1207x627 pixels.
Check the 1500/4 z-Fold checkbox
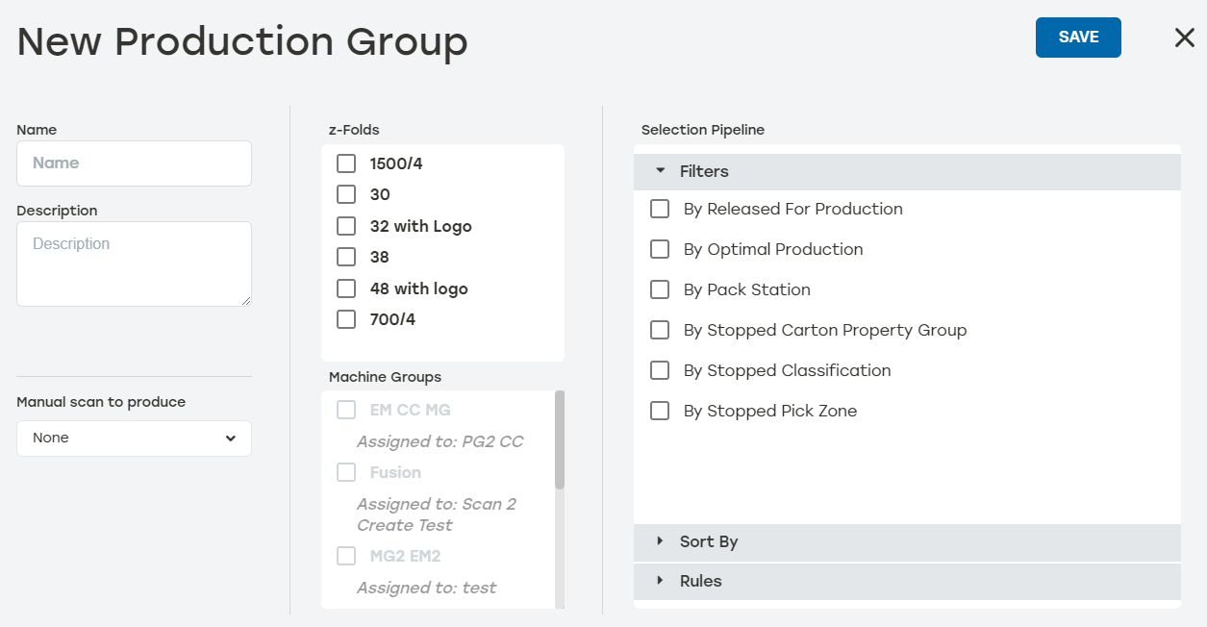coord(346,163)
